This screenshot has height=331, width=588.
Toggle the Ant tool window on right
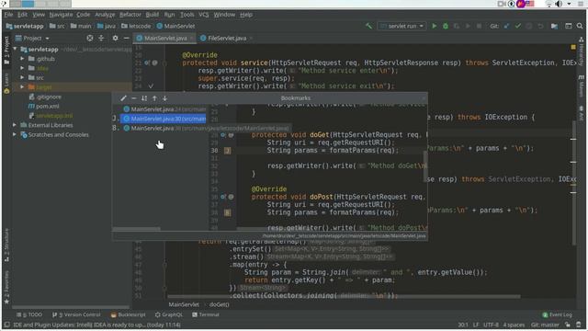click(x=582, y=113)
